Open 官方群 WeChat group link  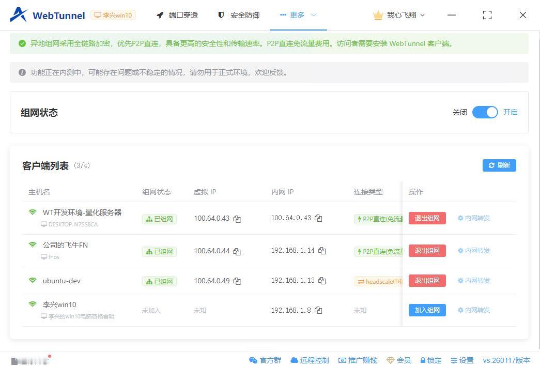click(x=265, y=360)
